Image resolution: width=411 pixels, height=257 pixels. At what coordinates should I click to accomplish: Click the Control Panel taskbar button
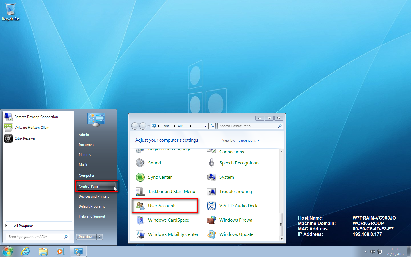78,251
